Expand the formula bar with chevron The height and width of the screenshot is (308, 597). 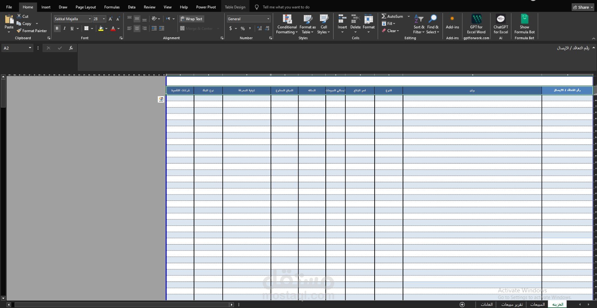click(594, 48)
